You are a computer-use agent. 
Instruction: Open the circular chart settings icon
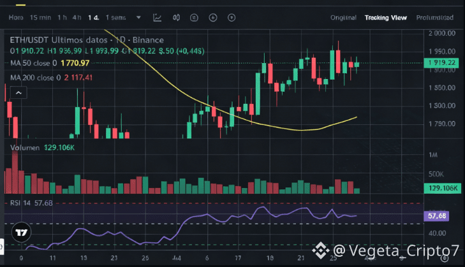coord(194,18)
